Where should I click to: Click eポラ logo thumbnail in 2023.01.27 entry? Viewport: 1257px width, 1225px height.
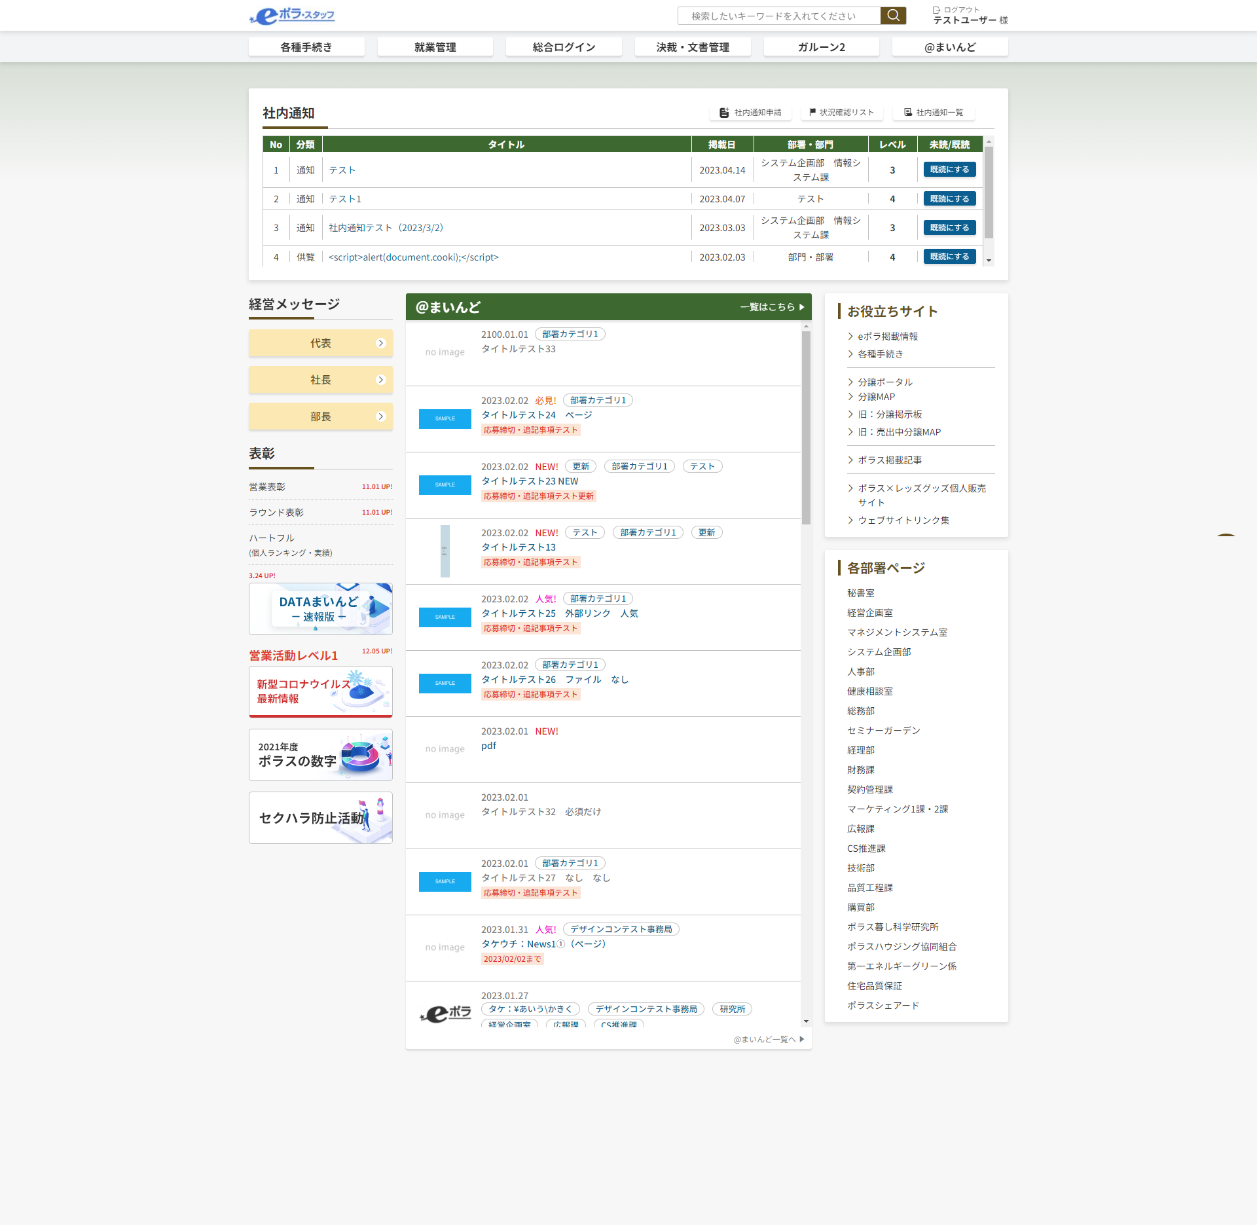point(445,1014)
